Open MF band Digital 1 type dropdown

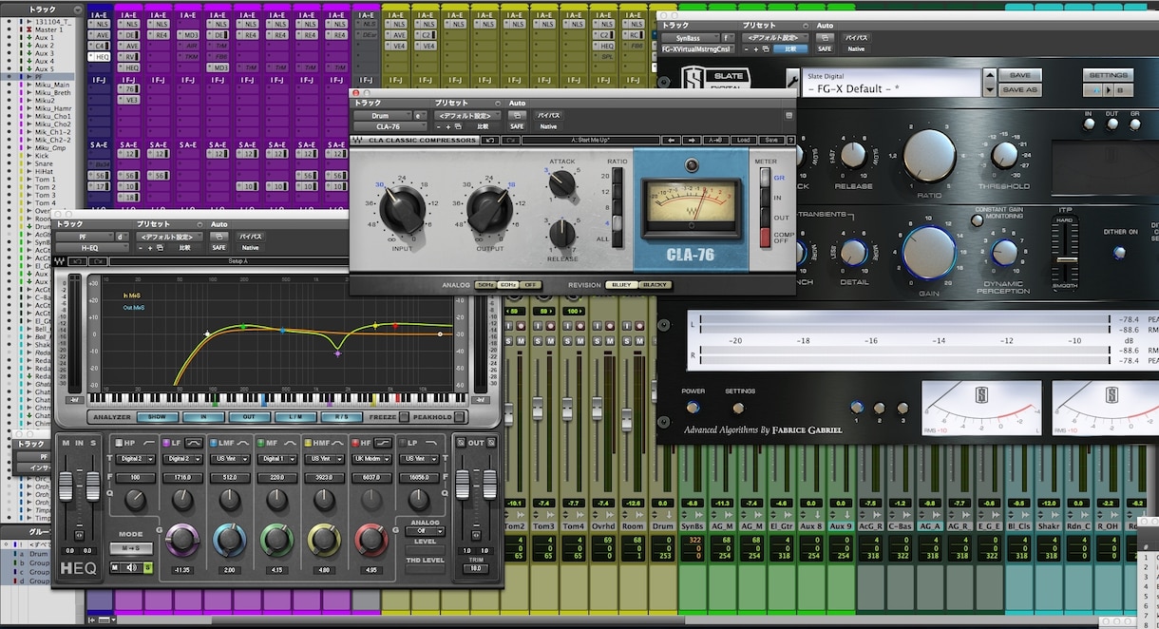[x=277, y=458]
